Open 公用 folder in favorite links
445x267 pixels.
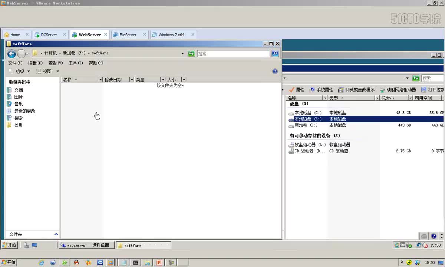tap(15, 125)
